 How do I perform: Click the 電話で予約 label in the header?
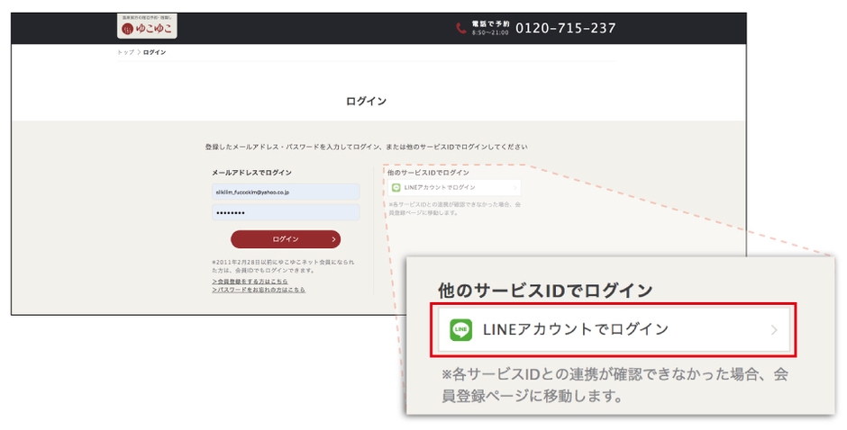point(491,24)
